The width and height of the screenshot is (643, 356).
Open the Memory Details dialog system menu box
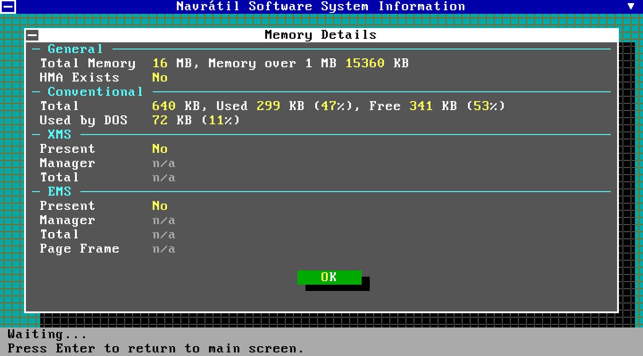coord(32,35)
